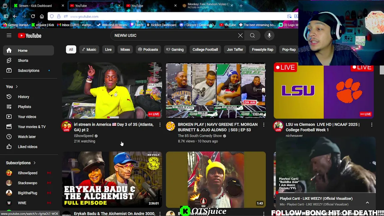Open Watch later list

click(28, 136)
